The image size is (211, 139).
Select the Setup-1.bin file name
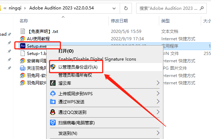(37, 54)
